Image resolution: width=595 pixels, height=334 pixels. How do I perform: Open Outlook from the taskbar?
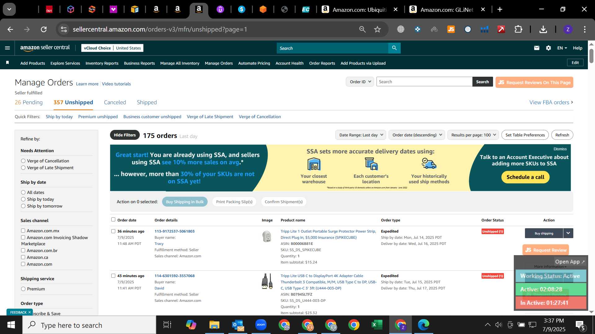pyautogui.click(x=238, y=325)
